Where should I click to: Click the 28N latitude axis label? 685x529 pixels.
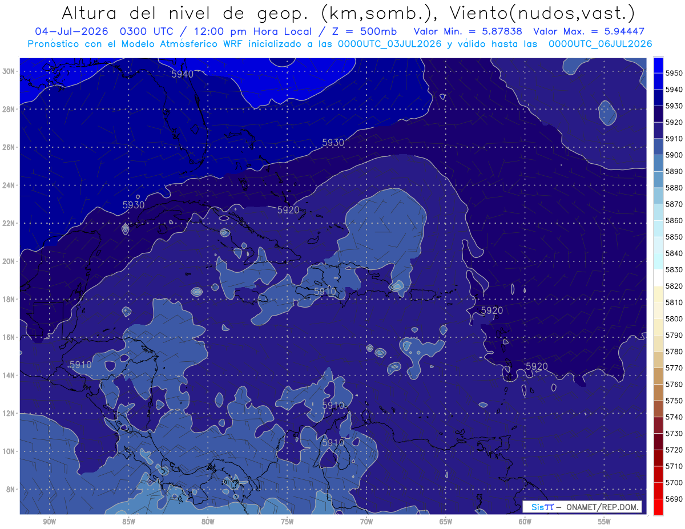coord(9,109)
